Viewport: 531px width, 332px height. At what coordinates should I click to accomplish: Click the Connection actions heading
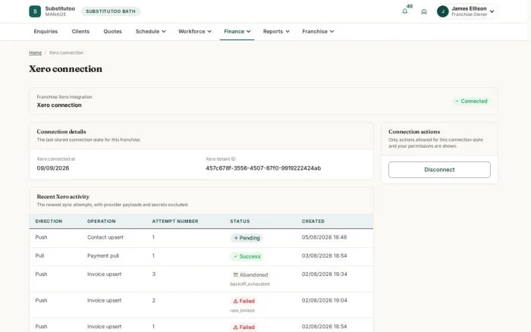414,132
